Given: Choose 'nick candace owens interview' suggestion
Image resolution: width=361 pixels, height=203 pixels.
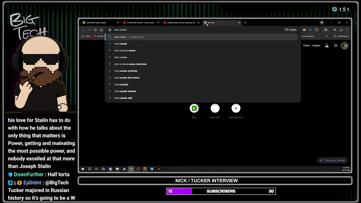Looking at the screenshot, I should coord(202,64).
